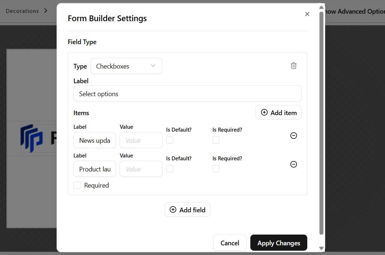Edit the Select options label field

(187, 94)
